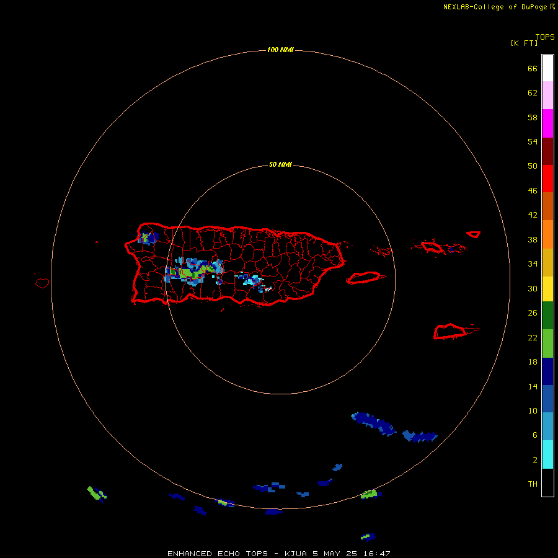Click the bright red legend swatch

tap(547, 179)
